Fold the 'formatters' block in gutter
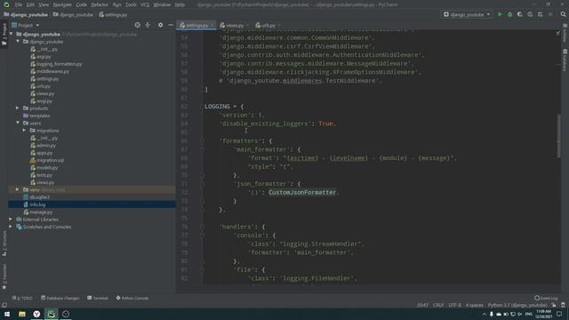This screenshot has width=569, height=320. point(202,140)
